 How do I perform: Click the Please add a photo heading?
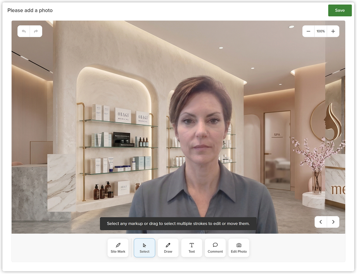tap(30, 10)
